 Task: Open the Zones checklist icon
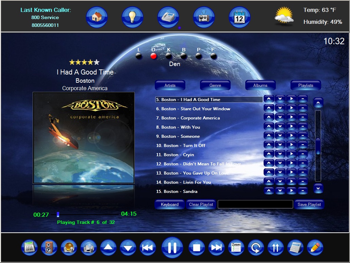point(236,248)
